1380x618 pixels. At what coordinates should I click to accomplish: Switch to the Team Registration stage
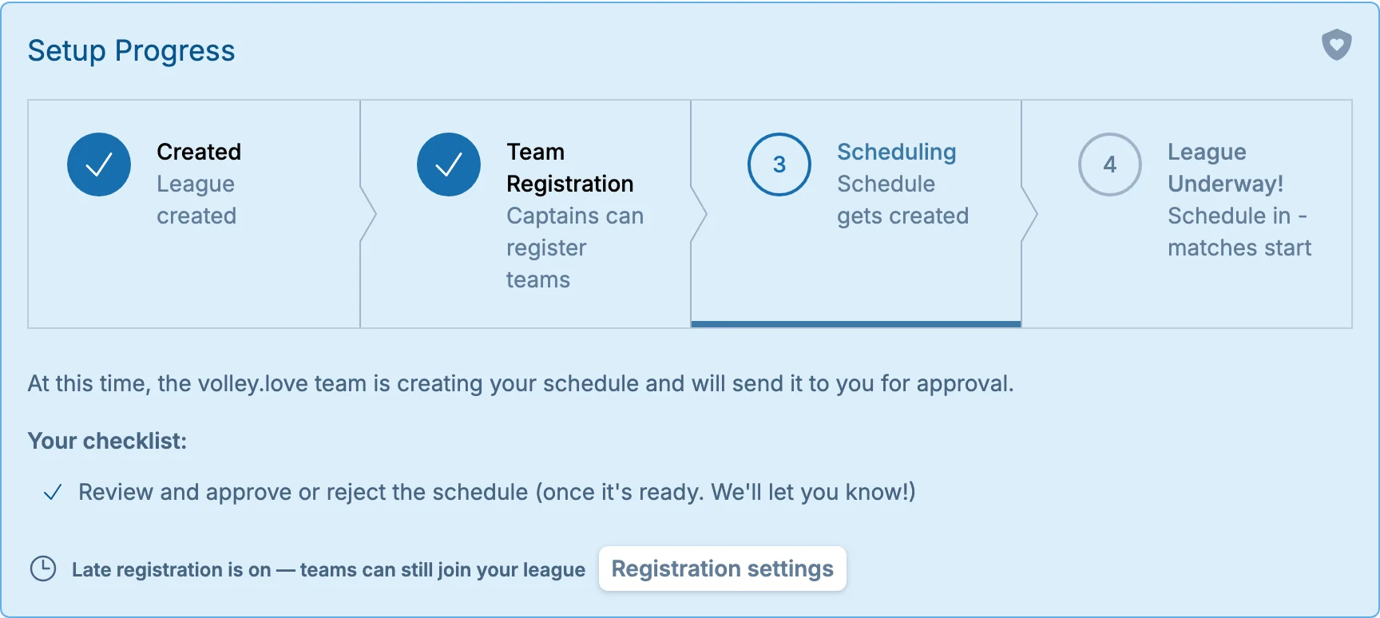(525, 213)
